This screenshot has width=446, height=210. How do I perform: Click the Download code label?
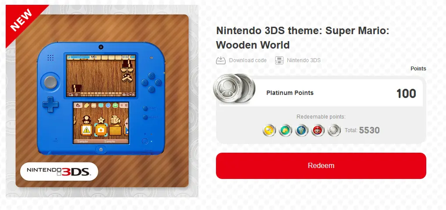click(248, 60)
